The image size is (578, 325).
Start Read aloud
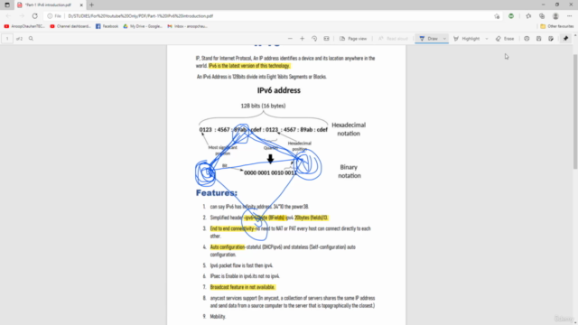(x=393, y=39)
